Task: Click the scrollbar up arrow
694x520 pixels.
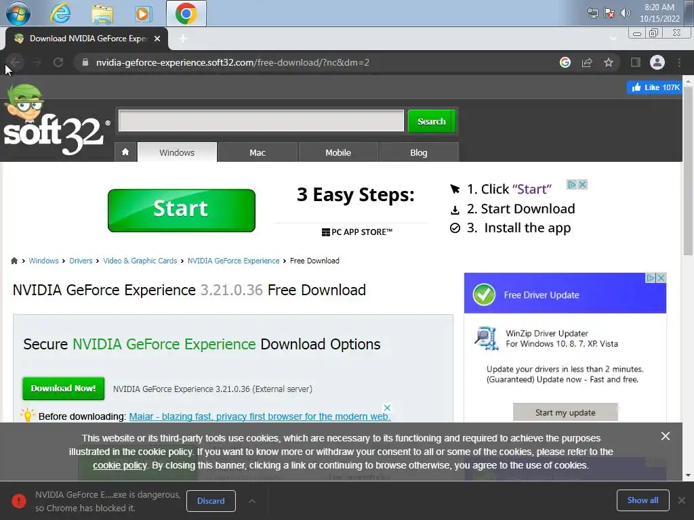Action: [688, 81]
